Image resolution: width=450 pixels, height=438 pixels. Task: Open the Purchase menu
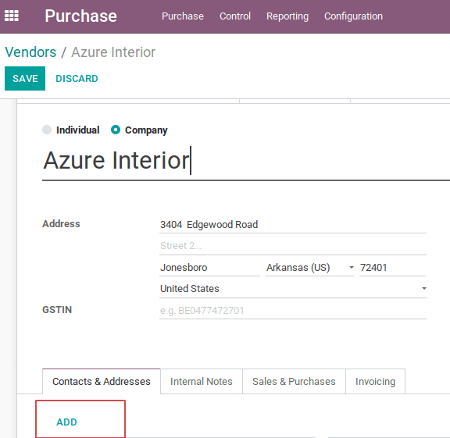pyautogui.click(x=183, y=16)
